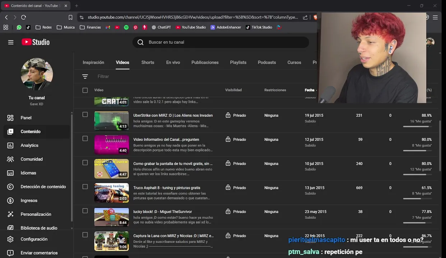Sort by the Fecha column header
Viewport: 446px width, 258px height.
pos(310,90)
